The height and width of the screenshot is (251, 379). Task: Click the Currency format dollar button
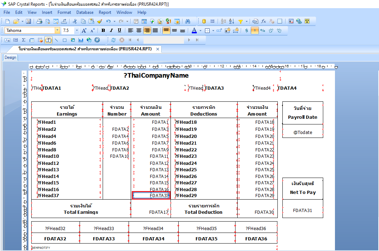[247, 30]
